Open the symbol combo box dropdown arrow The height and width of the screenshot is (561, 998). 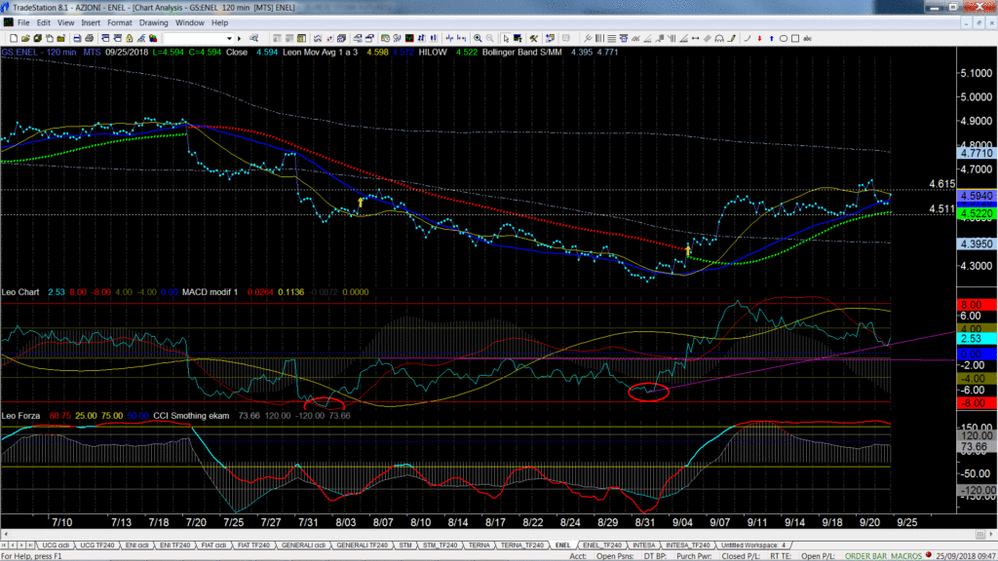[x=230, y=39]
